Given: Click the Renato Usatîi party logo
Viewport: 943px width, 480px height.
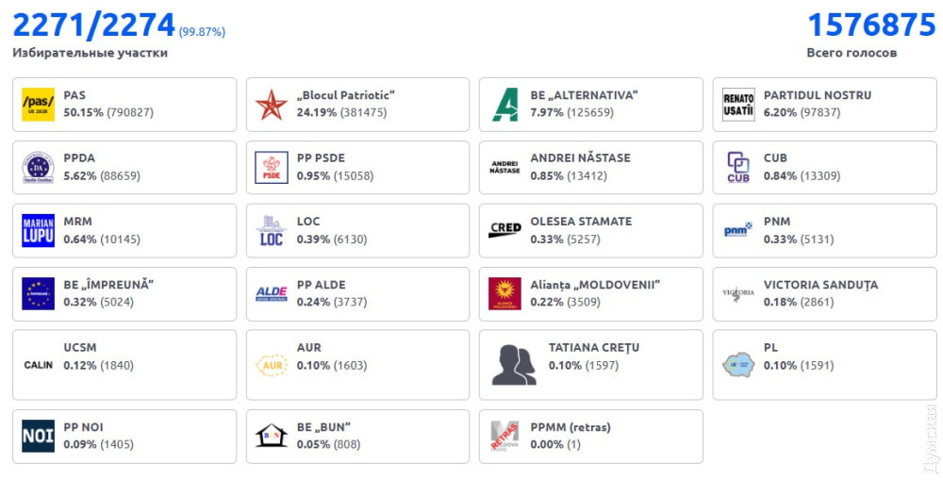Looking at the screenshot, I should pyautogui.click(x=738, y=105).
